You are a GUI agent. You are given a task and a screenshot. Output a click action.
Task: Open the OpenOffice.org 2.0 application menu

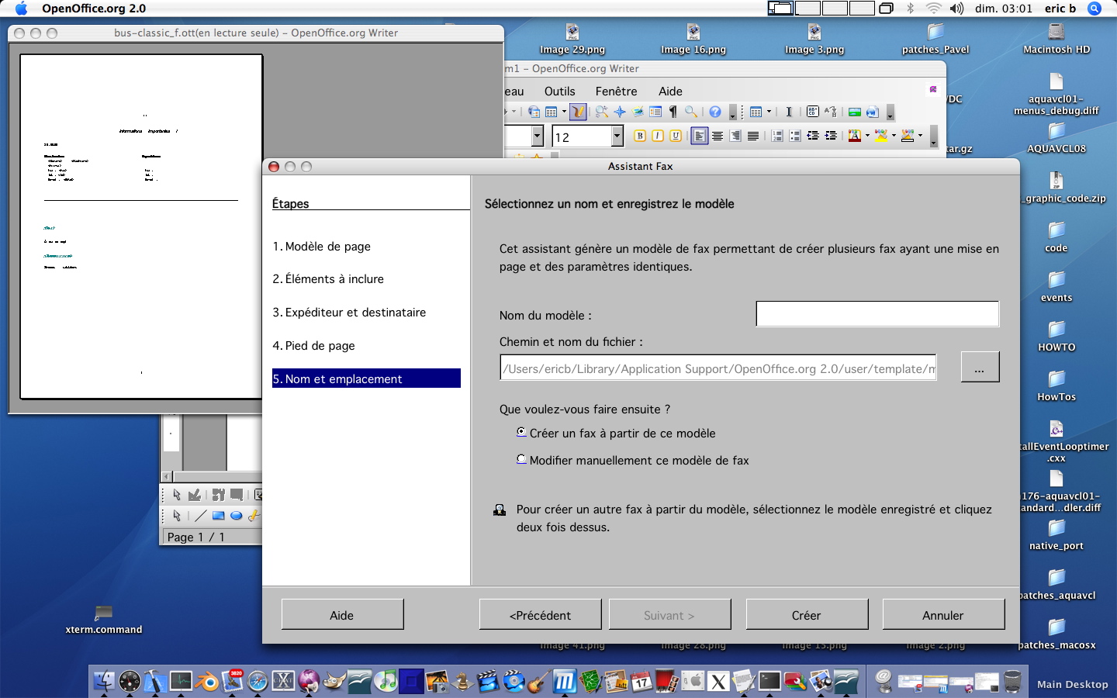[94, 9]
